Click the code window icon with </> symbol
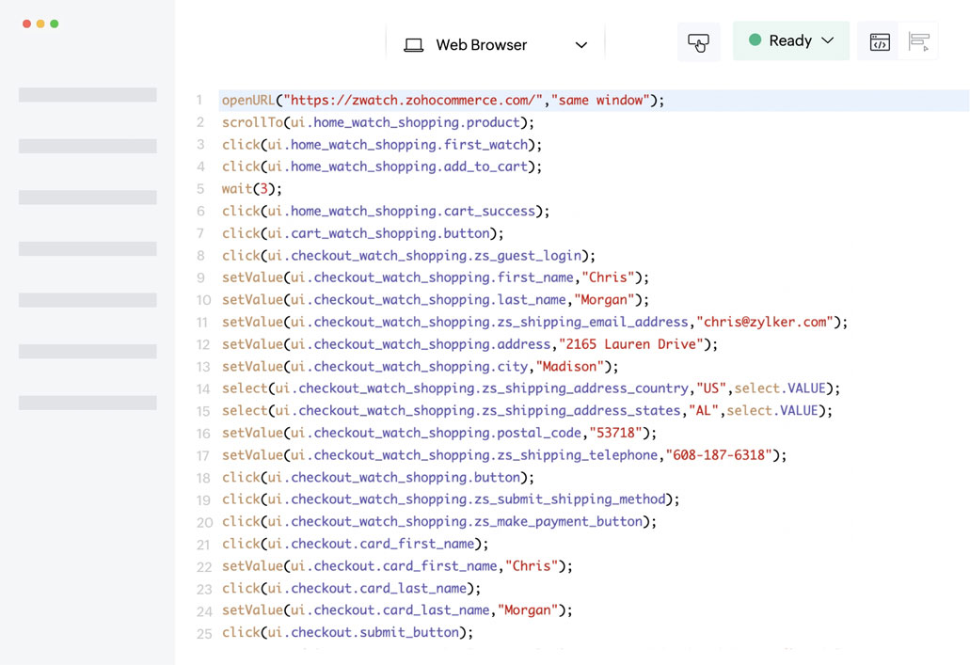 880,40
